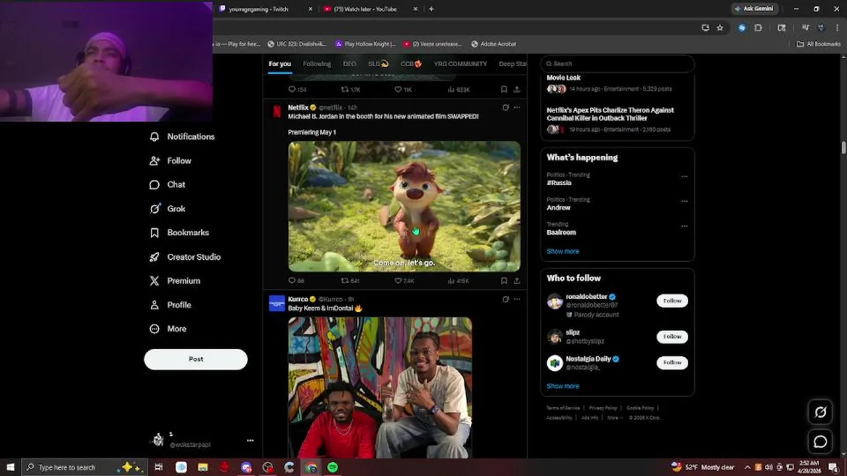Share the Netflix SWAPPED post
The image size is (847, 476).
(517, 280)
